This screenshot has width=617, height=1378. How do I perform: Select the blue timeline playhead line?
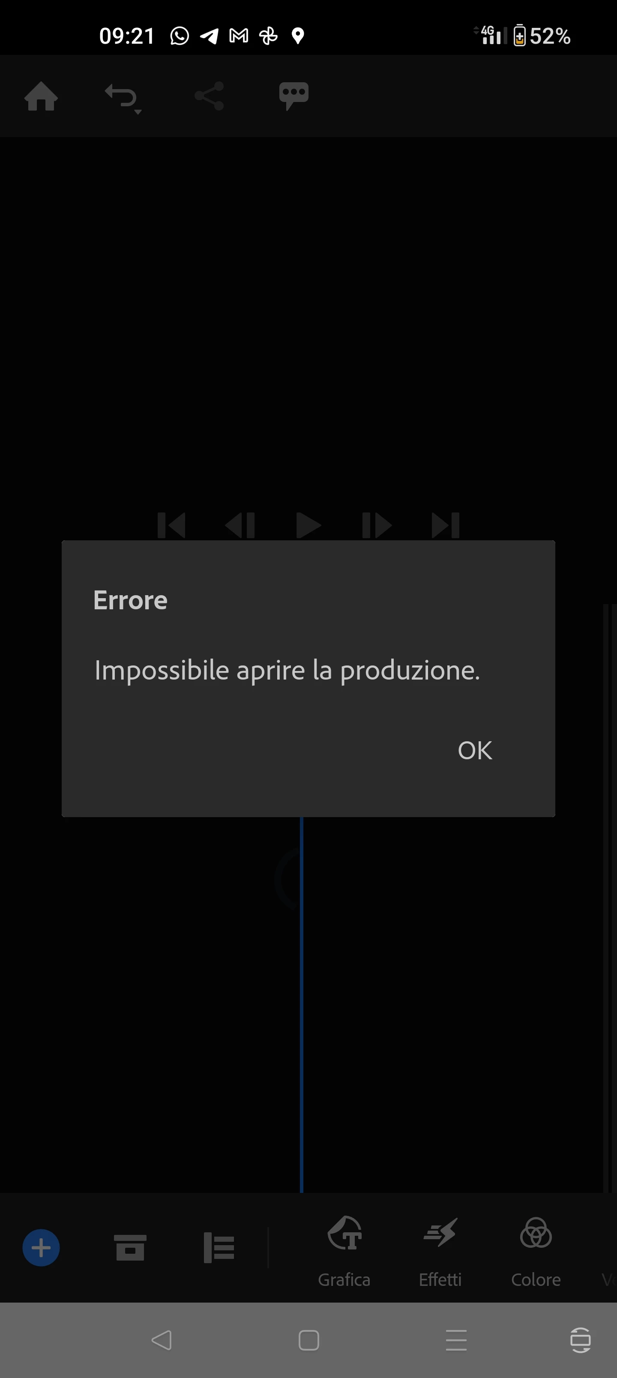tap(301, 1005)
